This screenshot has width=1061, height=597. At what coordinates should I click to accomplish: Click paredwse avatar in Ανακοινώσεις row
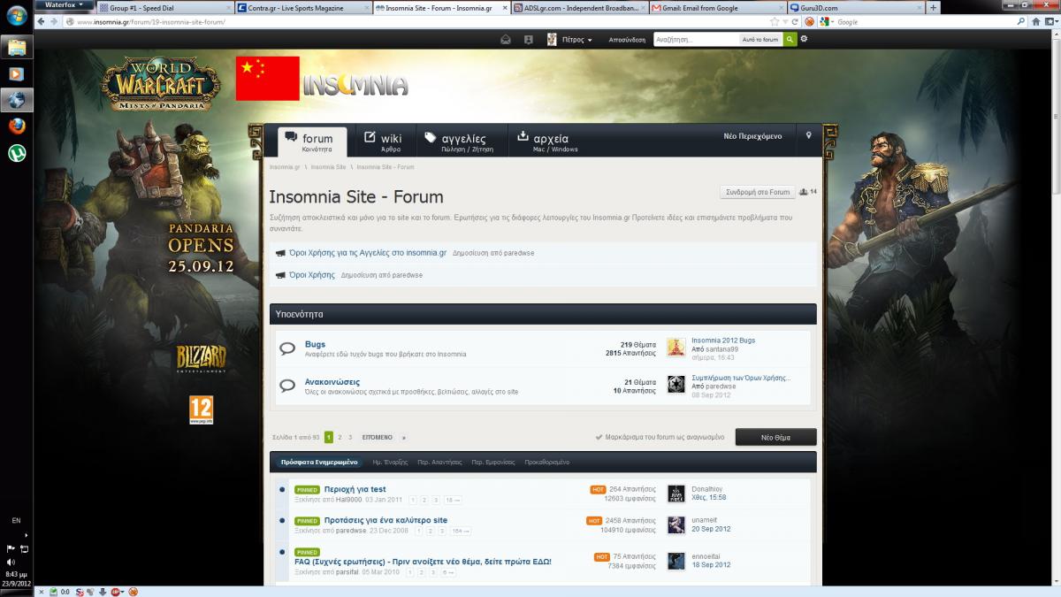click(676, 384)
